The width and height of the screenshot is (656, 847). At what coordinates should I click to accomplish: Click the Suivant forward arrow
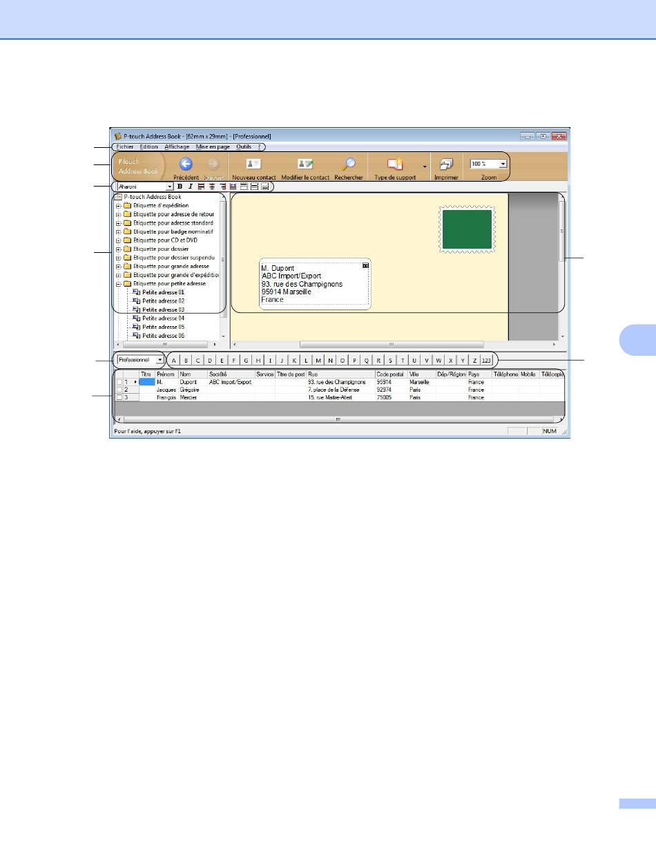click(x=213, y=164)
